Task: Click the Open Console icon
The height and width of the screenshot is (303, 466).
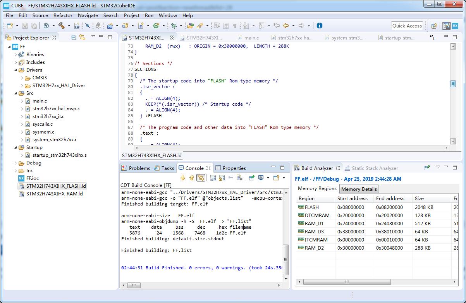Action: [x=276, y=178]
